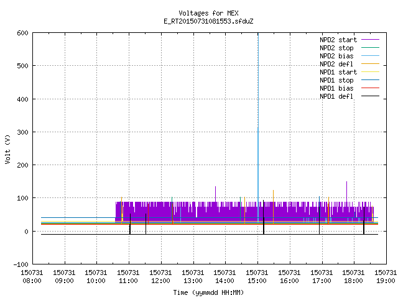Image resolution: width=398 pixels, height=298 pixels.
Task: Click the x-axis tick 150731 17:00
Action: click(322, 277)
